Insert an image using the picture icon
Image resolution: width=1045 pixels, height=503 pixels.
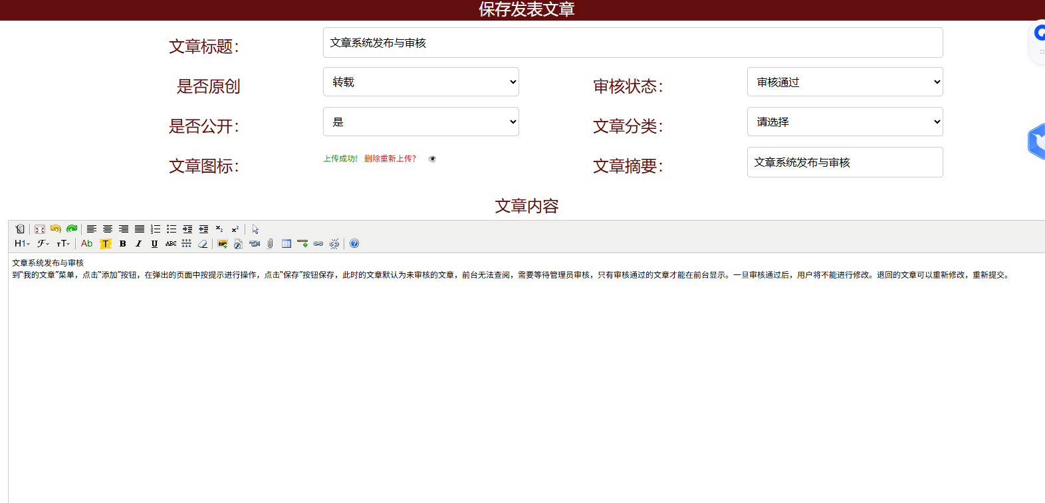[223, 244]
